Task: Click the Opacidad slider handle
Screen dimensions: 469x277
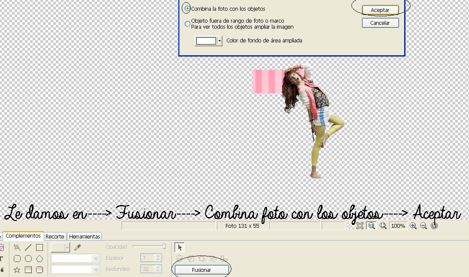Action: [164, 246]
